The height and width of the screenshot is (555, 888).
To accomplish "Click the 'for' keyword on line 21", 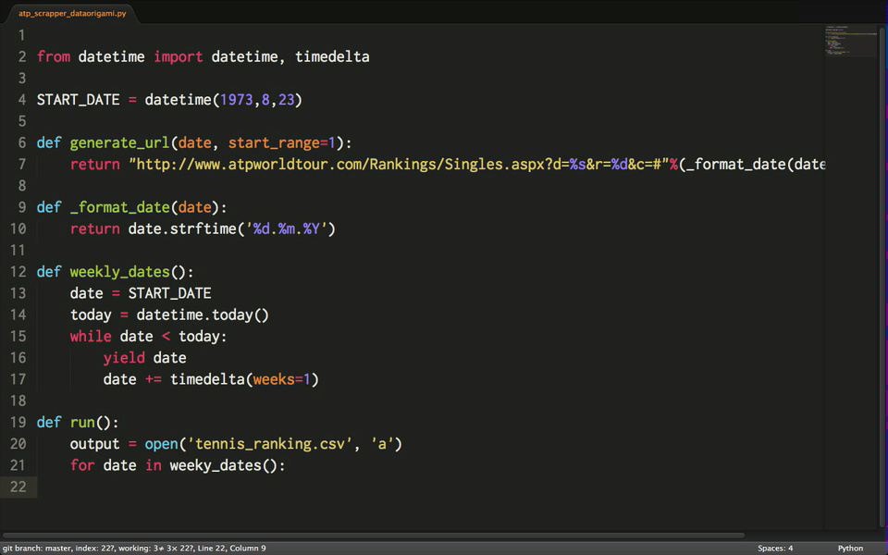I will (x=82, y=465).
